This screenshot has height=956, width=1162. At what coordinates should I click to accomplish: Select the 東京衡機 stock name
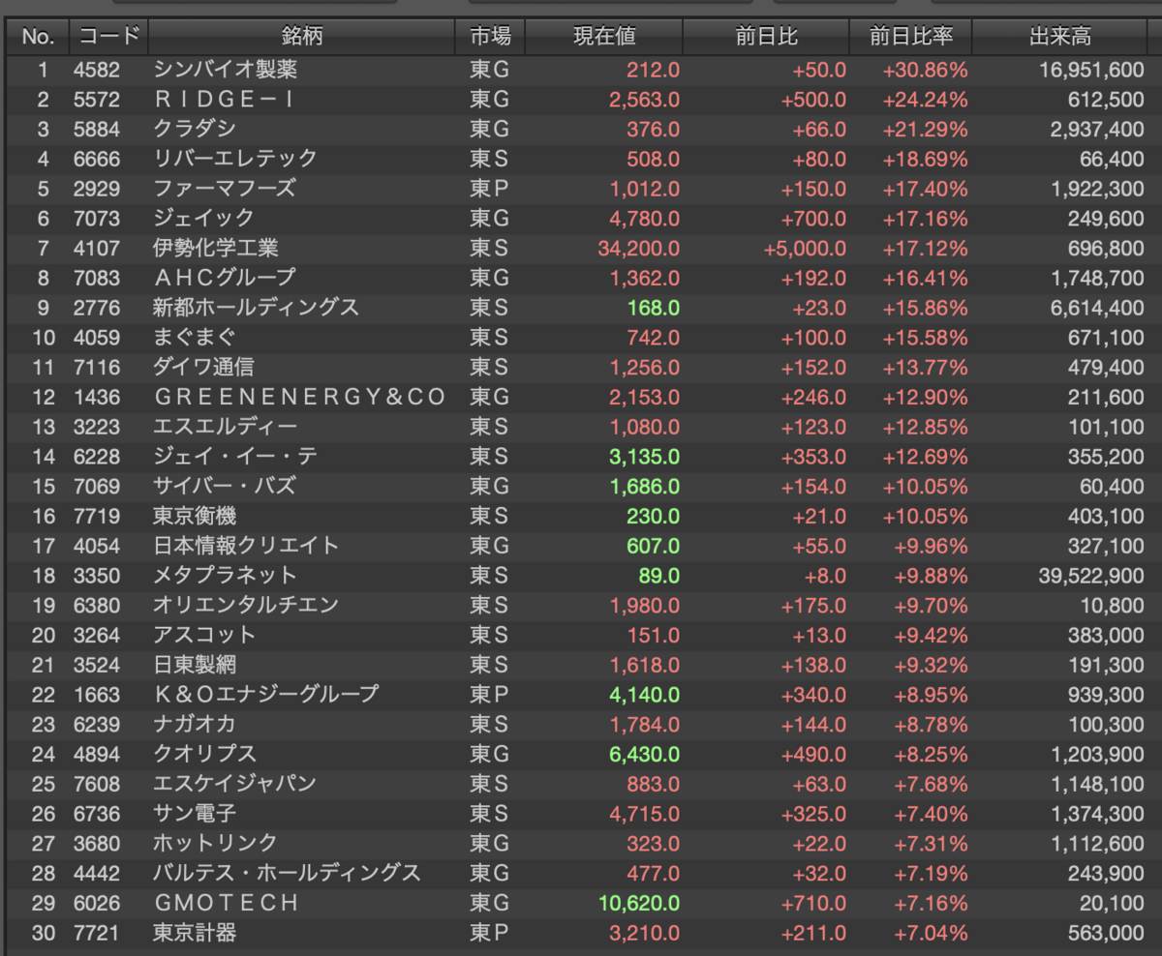(194, 516)
